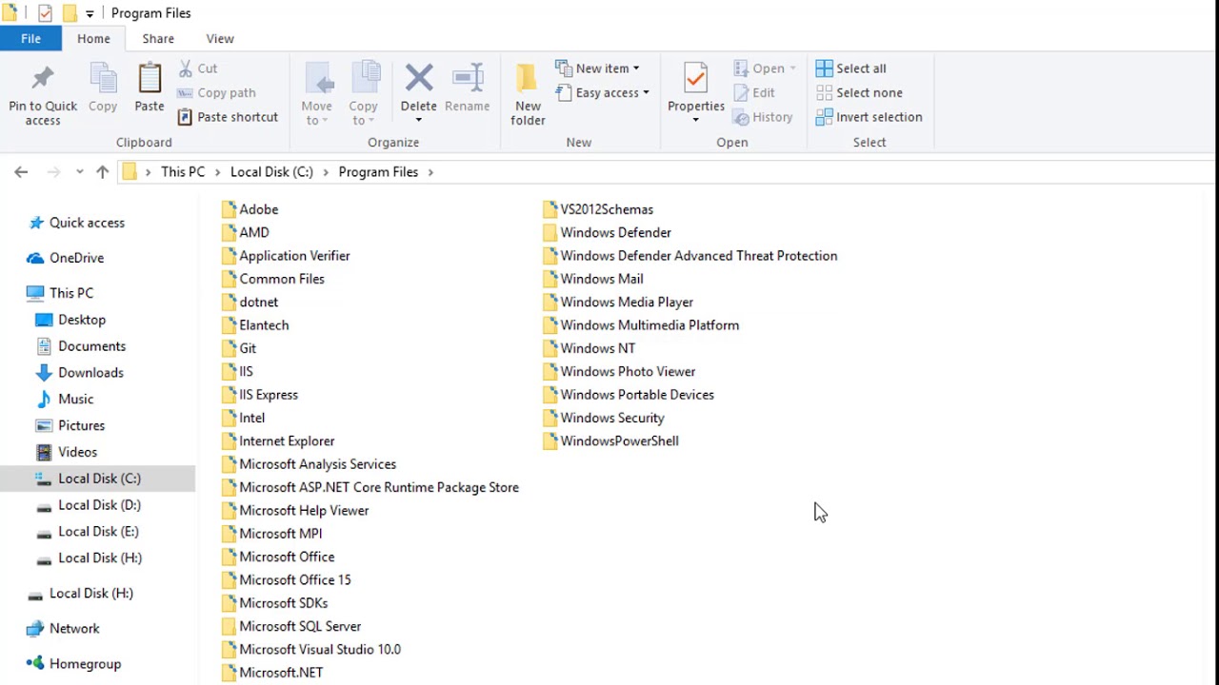
Task: Click Program Files in the address breadcrumb
Action: pyautogui.click(x=378, y=172)
